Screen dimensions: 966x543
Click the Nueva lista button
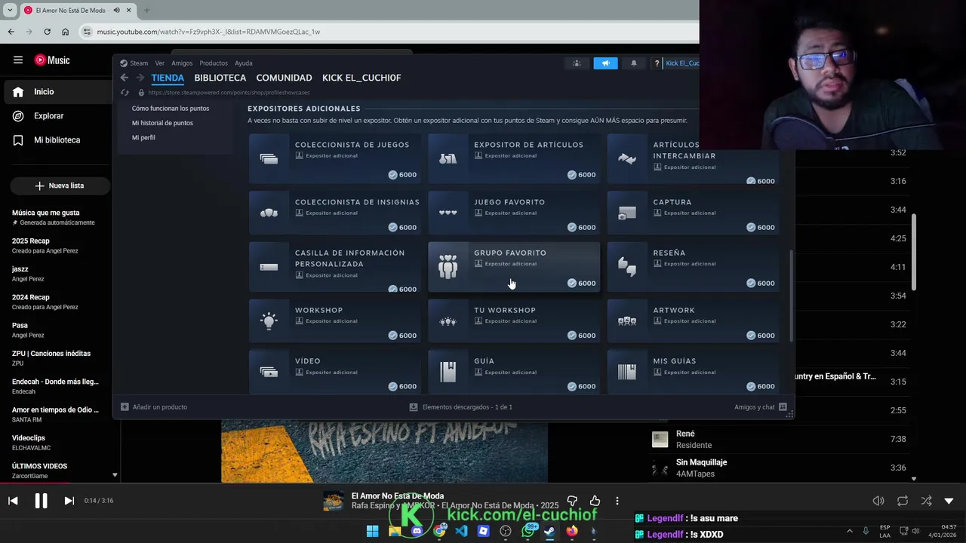tap(60, 186)
